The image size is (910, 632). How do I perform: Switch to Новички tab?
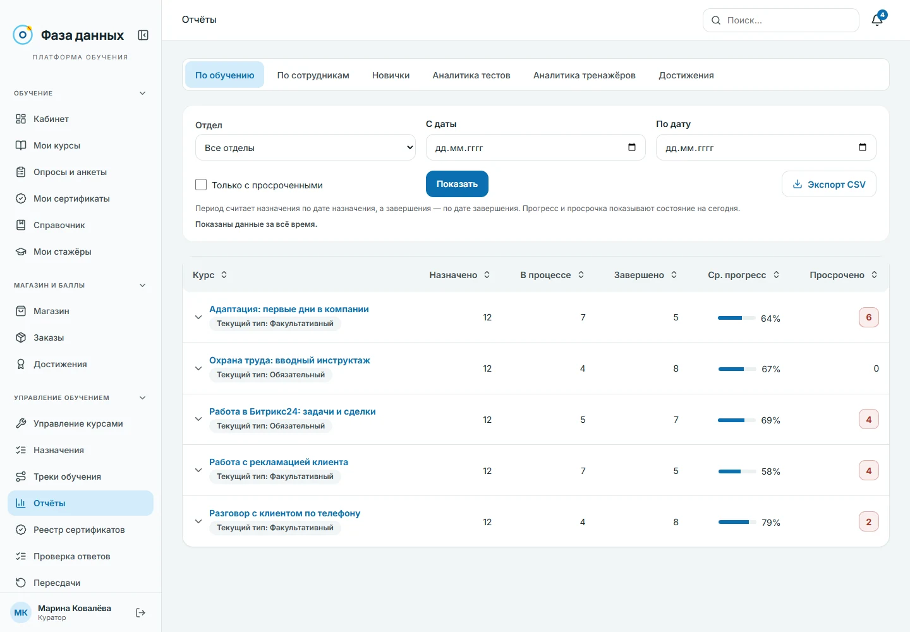[x=391, y=75]
